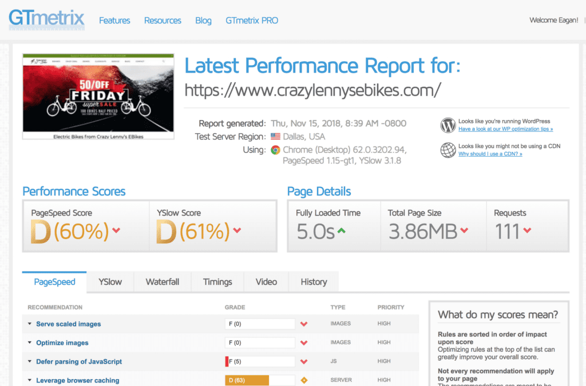Click the Dallas, USA server region text
This screenshot has width=586, height=386.
[304, 137]
